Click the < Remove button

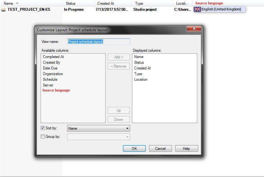[x=119, y=66]
